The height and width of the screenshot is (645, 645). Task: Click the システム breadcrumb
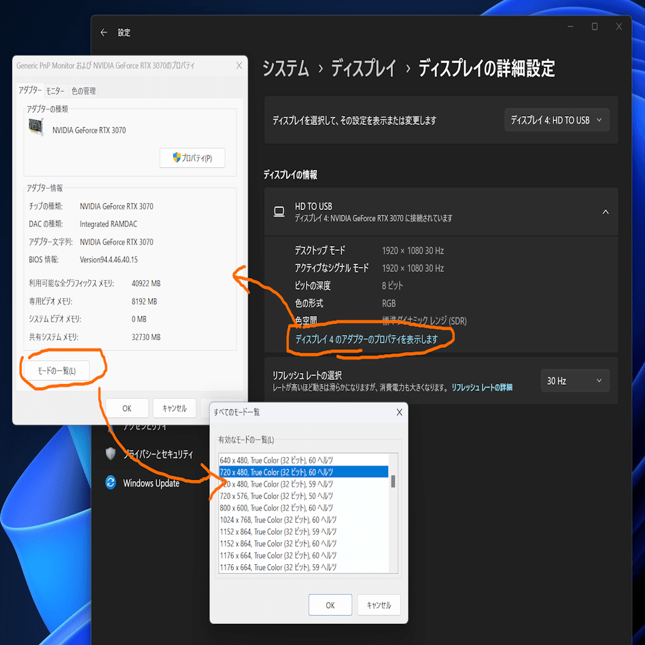(285, 69)
